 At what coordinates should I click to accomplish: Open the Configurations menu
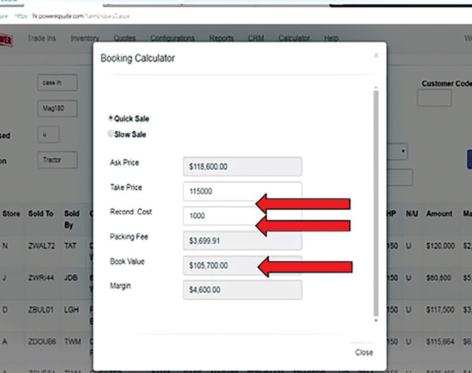[x=173, y=38]
